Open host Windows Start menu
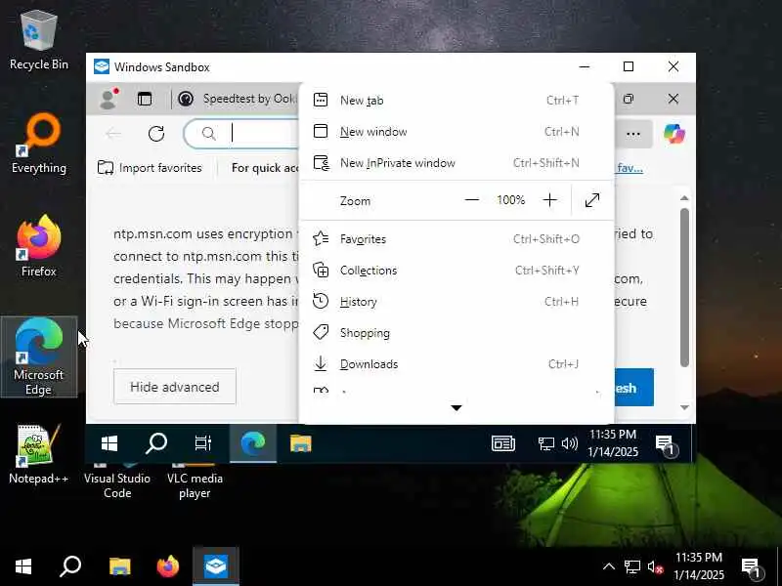 (x=22, y=566)
